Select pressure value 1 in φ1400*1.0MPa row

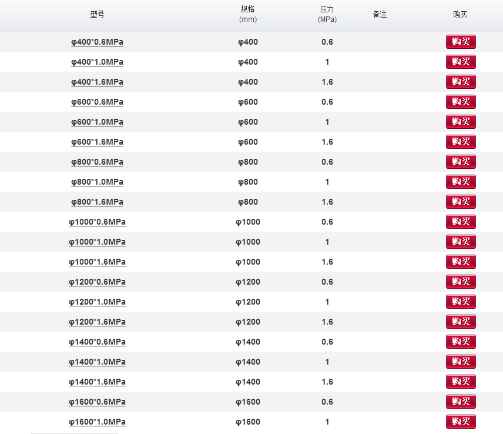[x=327, y=362]
